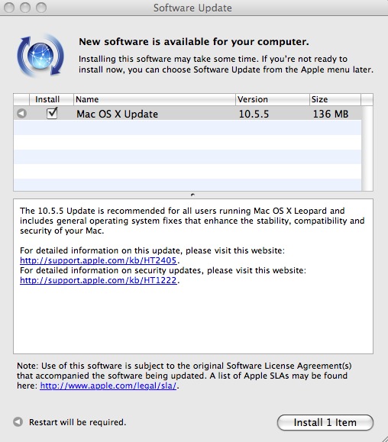Sort by the Name column header

[154, 99]
